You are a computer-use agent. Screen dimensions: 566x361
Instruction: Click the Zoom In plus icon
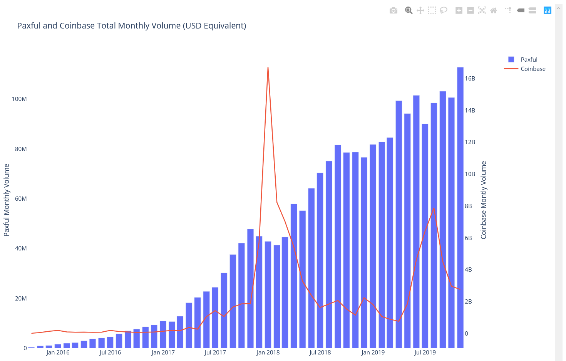point(459,10)
